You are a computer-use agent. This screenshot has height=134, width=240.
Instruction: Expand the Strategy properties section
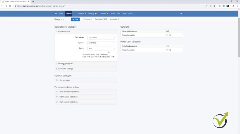(66, 64)
